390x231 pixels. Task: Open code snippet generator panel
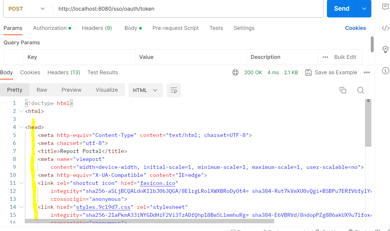pyautogui.click(x=385, y=28)
